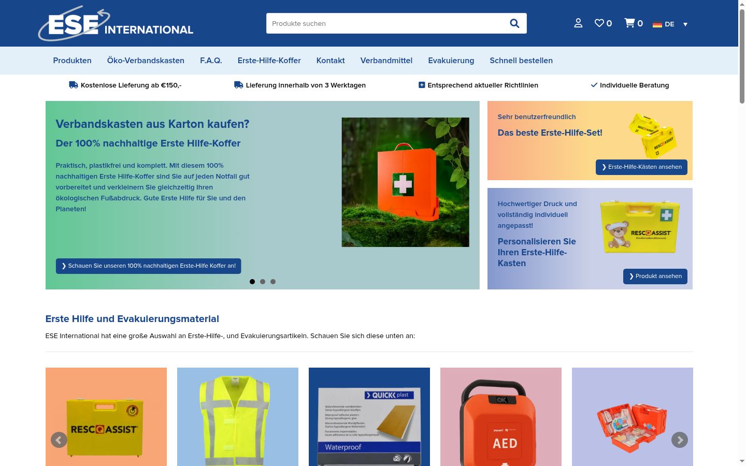746x466 pixels.
Task: Open the shopping cart icon
Action: pos(629,23)
